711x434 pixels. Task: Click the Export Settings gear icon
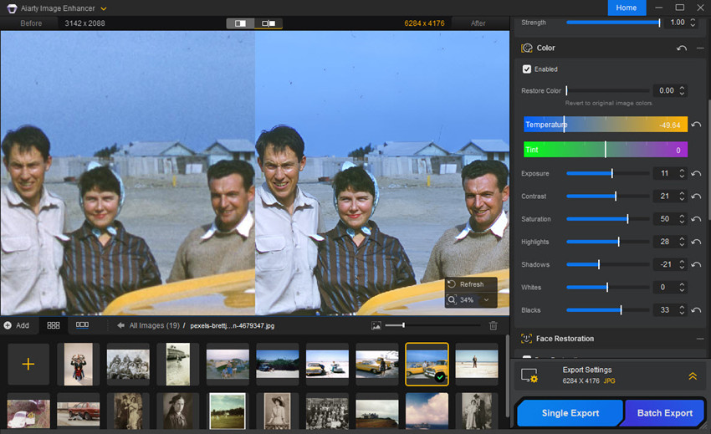coord(529,375)
